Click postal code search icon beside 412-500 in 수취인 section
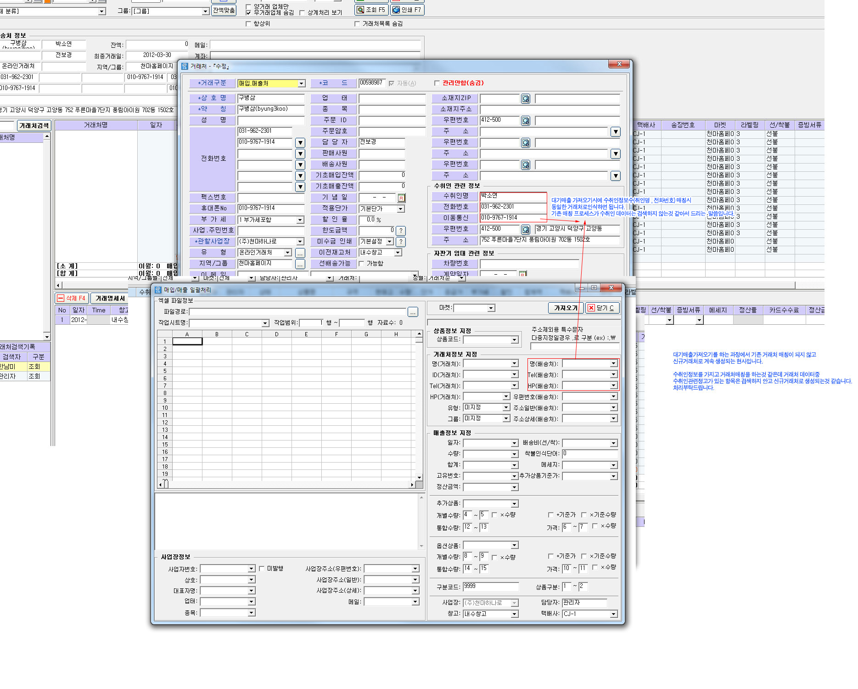 pos(526,229)
